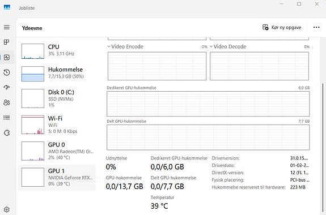The width and height of the screenshot is (326, 215).
Task: Maximize the Jobliste window
Action: pyautogui.click(x=299, y=4)
